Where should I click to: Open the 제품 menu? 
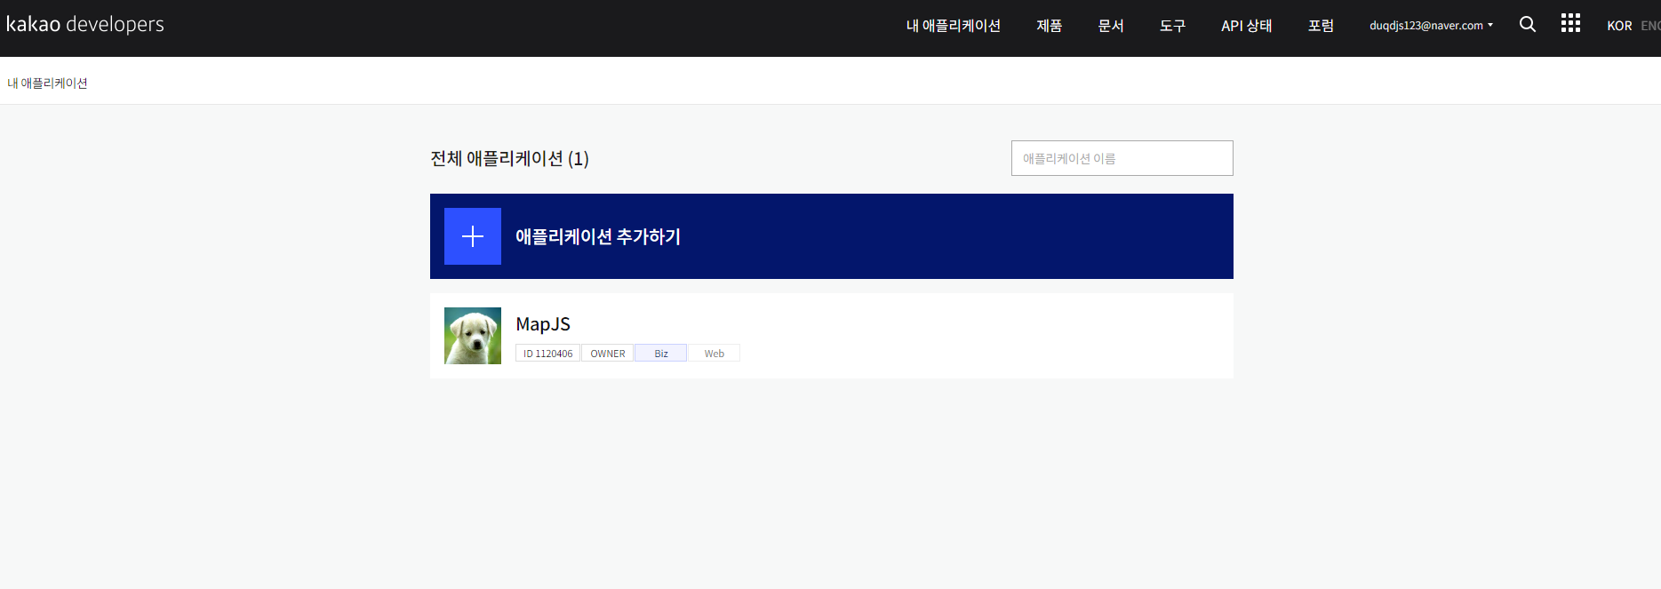[1050, 26]
